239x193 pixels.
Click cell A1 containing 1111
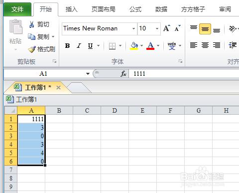31,119
